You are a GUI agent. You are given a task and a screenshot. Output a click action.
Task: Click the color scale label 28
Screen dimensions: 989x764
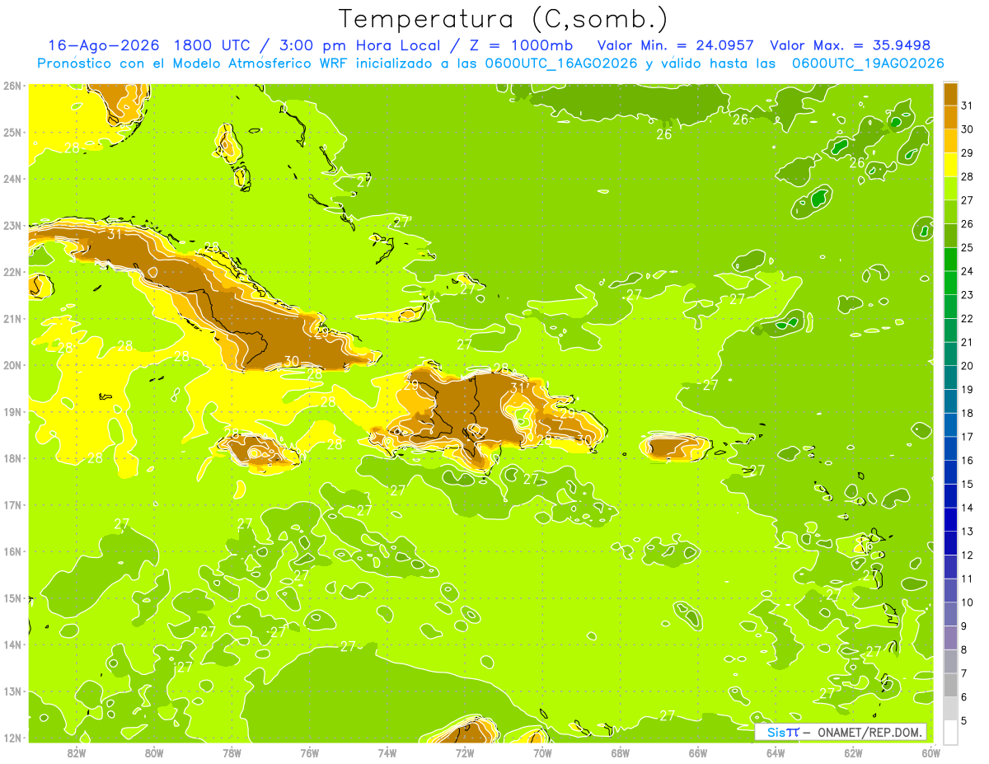pyautogui.click(x=968, y=176)
